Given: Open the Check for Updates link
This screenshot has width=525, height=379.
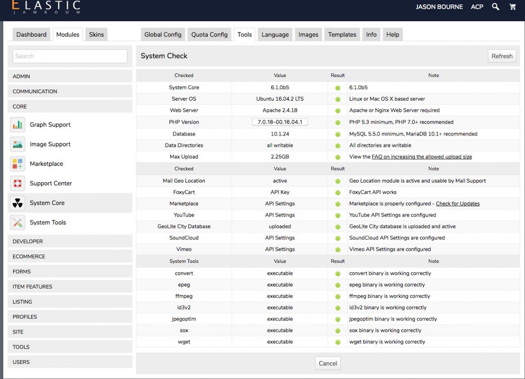Looking at the screenshot, I should click(x=457, y=204).
